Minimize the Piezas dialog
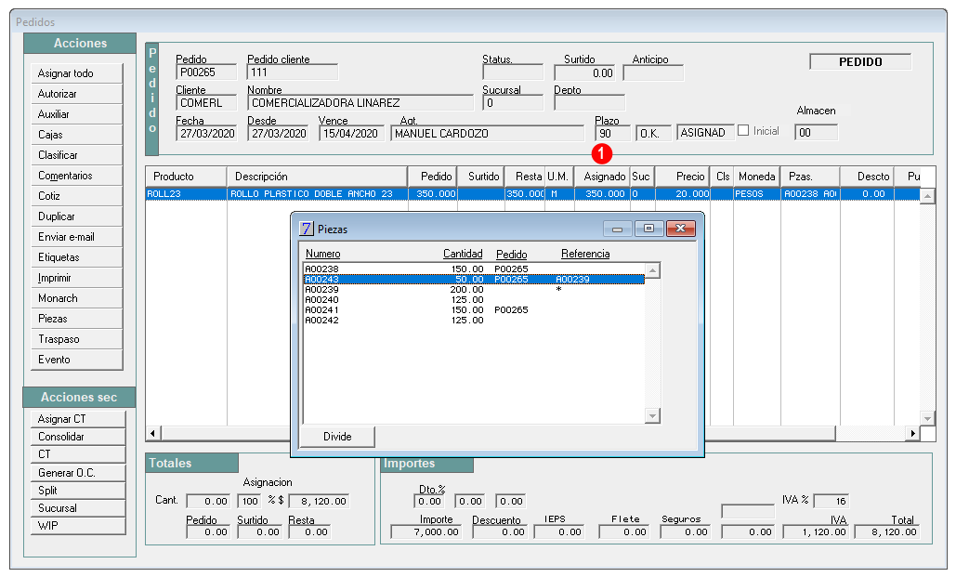 pos(618,229)
